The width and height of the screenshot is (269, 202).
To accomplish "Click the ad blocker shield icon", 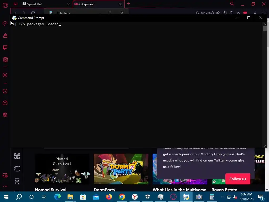I will tap(231, 13).
